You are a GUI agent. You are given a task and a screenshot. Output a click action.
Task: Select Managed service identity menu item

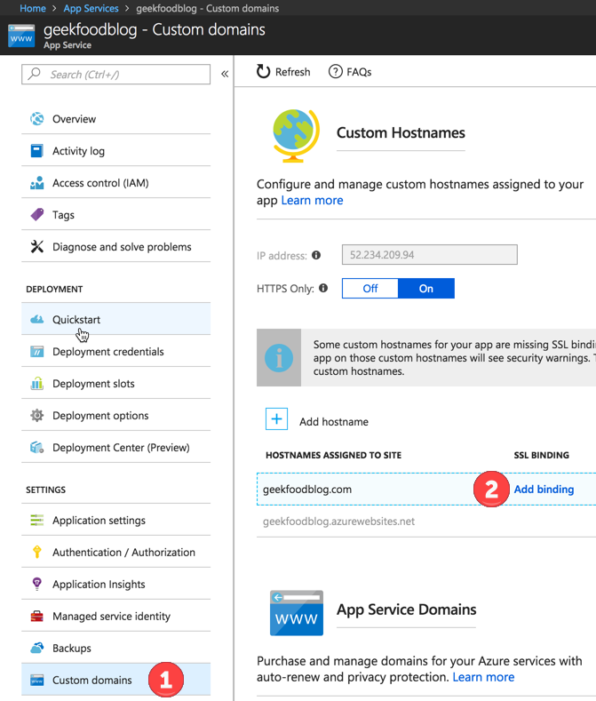coord(115,616)
